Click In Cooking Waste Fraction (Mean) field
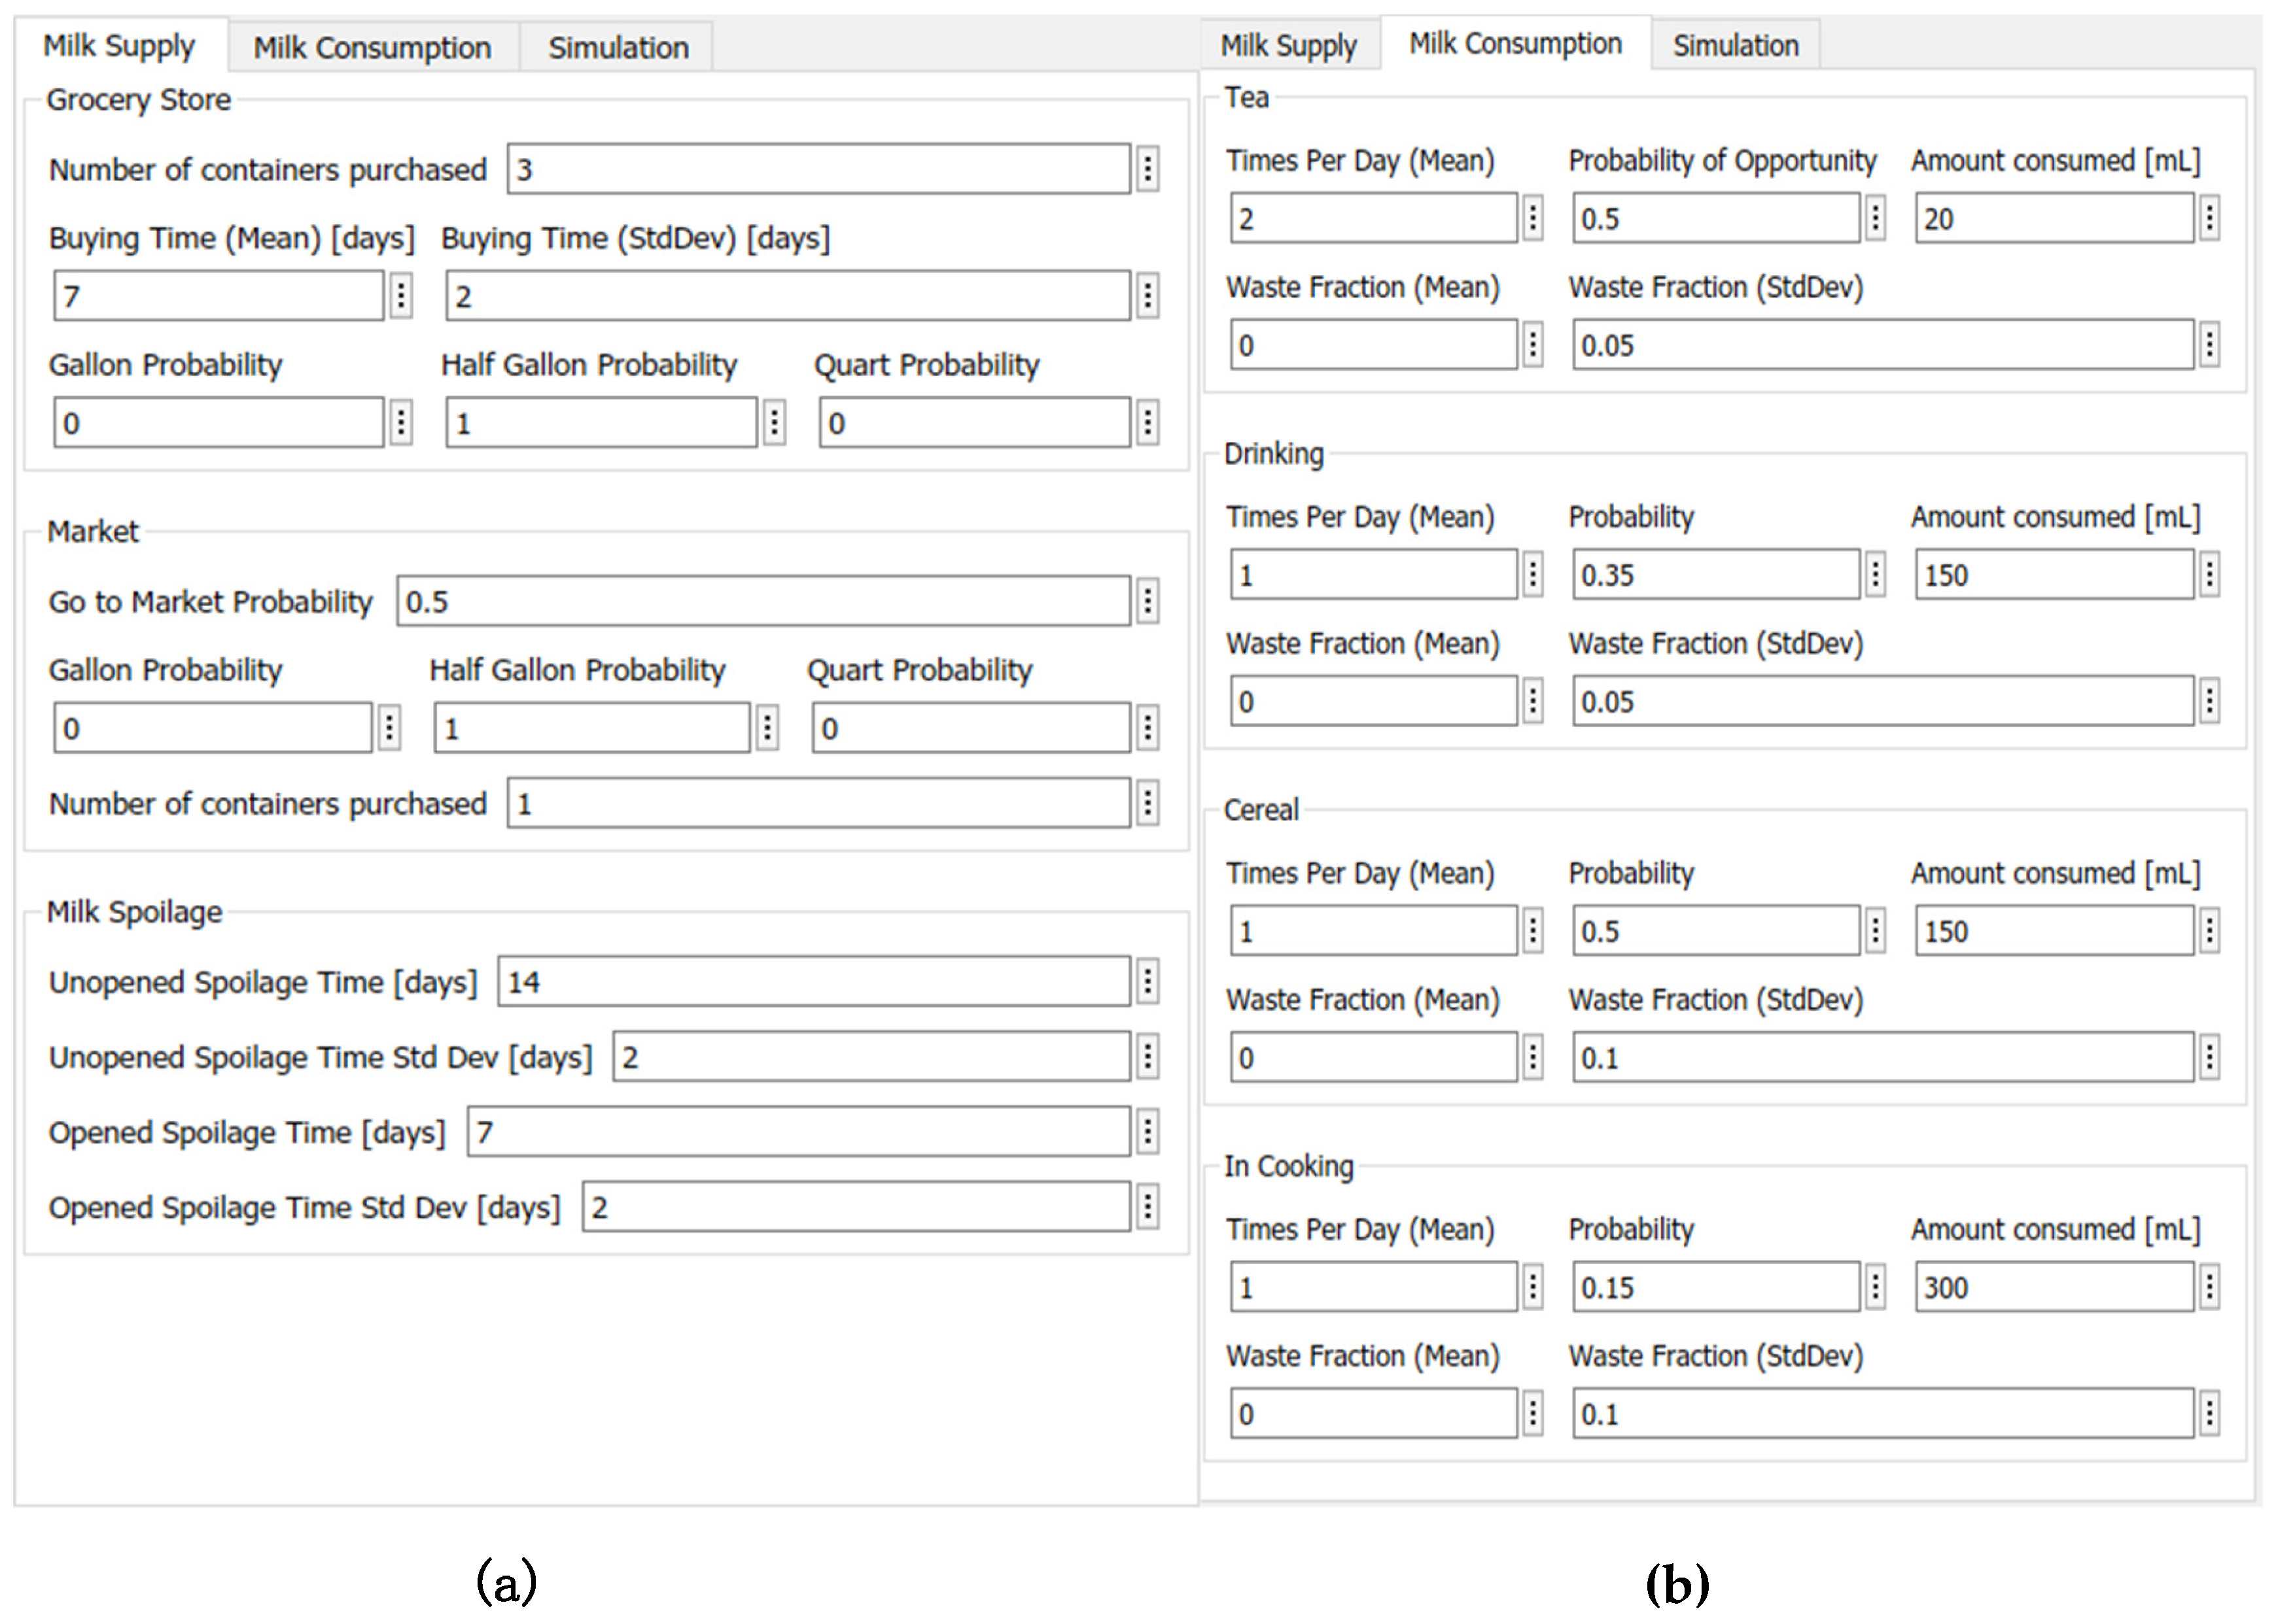Screen dimensions: 2276x1624 coord(1373,1413)
